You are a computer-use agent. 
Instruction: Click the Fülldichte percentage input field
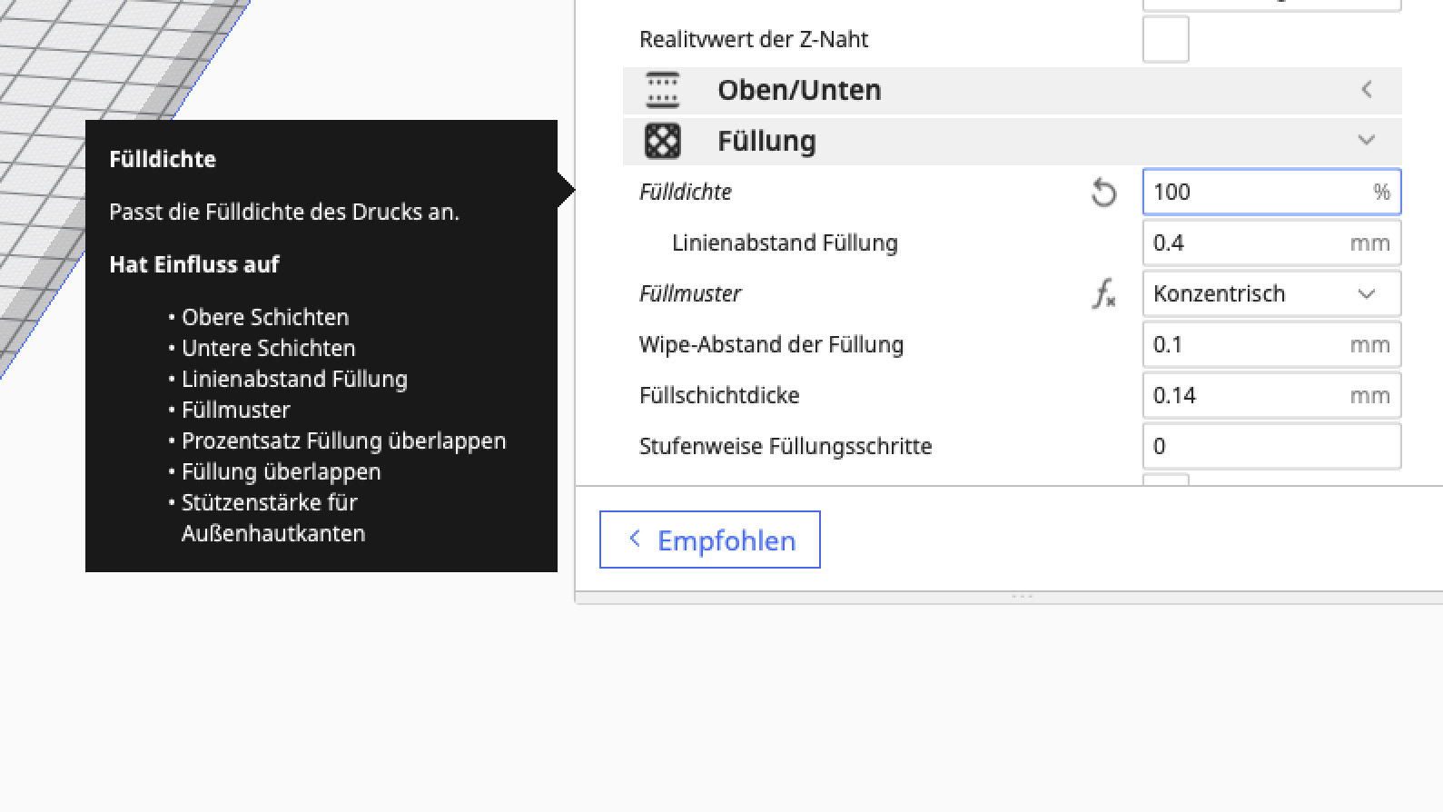point(1258,193)
